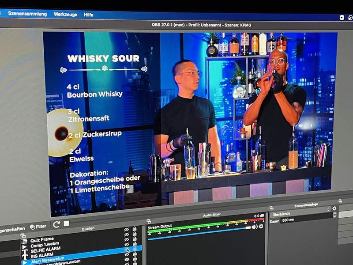Undock the Szenenübergänge panel icon

click(x=272, y=208)
